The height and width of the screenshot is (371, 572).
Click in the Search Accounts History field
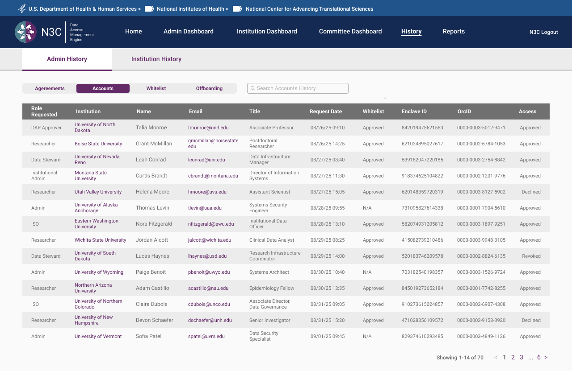(x=299, y=88)
